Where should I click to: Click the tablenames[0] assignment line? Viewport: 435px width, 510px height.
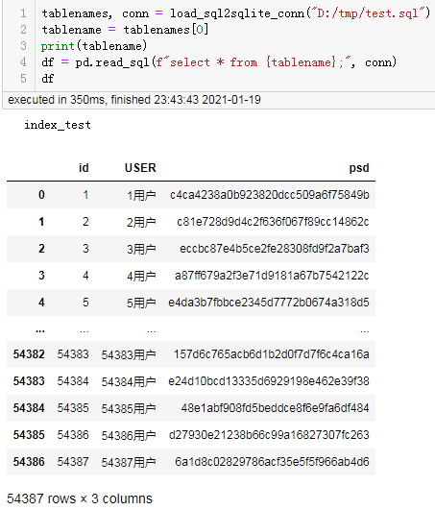pyautogui.click(x=125, y=30)
